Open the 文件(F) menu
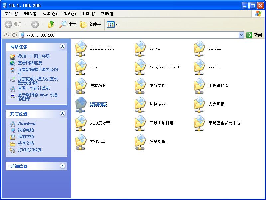 [11, 14]
